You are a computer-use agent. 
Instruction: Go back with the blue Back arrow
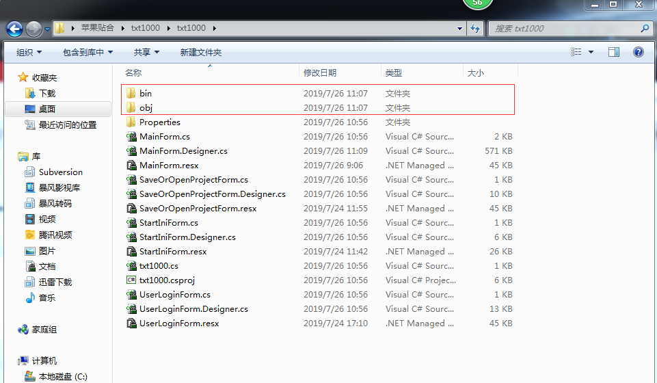(14, 29)
